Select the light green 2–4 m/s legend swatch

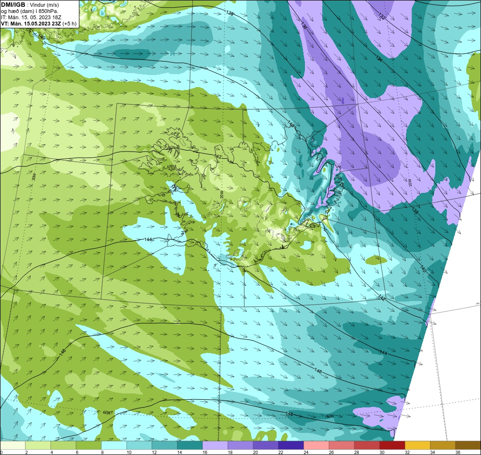(x=38, y=445)
